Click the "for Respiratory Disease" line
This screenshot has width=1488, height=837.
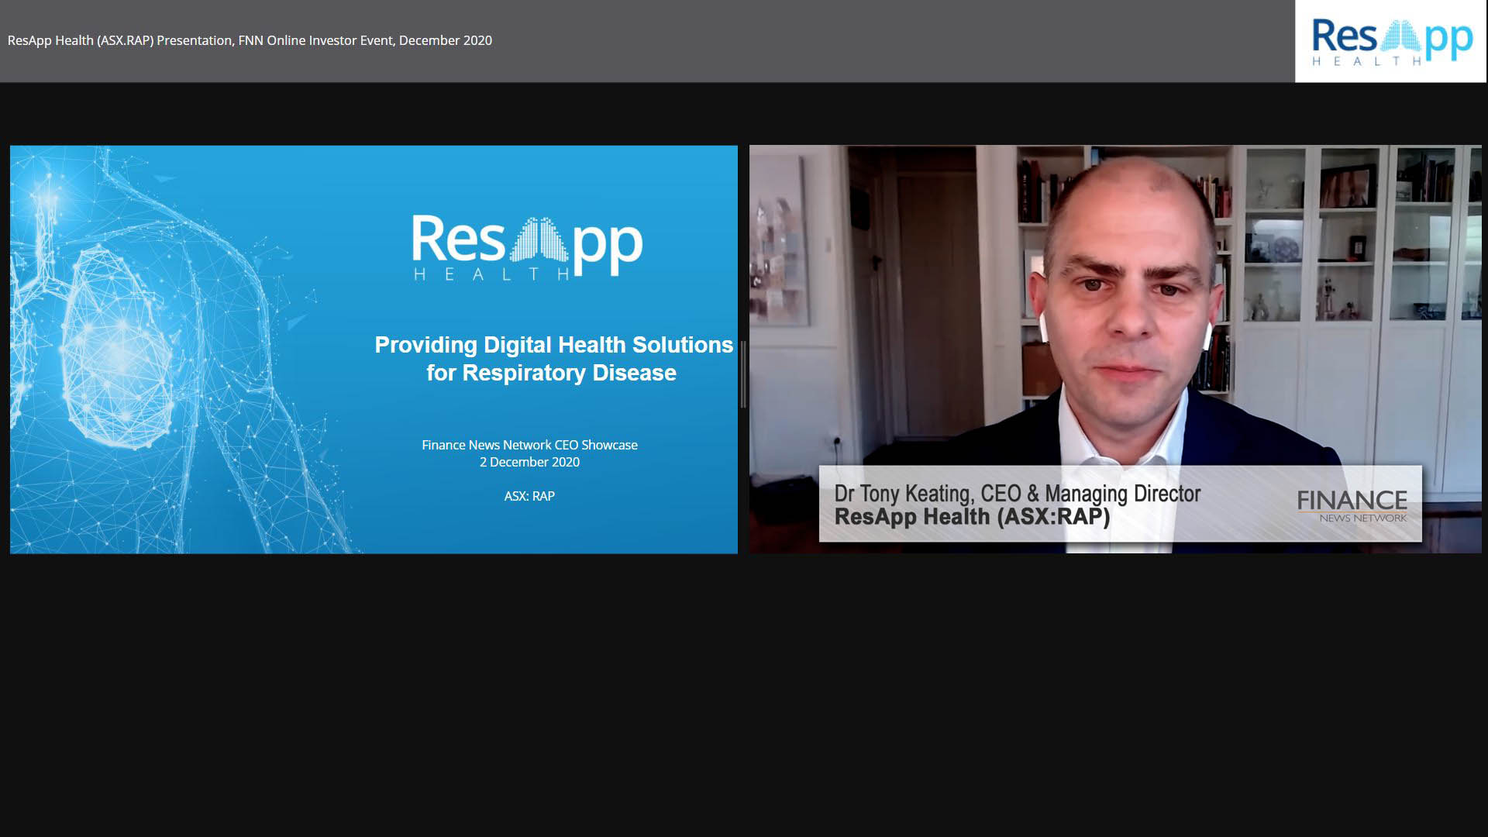[x=551, y=373]
